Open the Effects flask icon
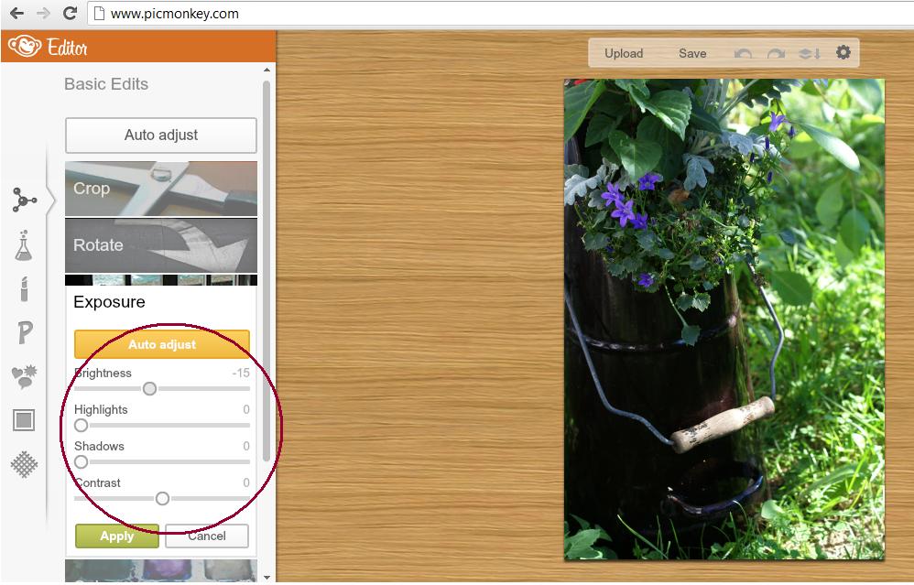This screenshot has width=914, height=585. [23, 245]
